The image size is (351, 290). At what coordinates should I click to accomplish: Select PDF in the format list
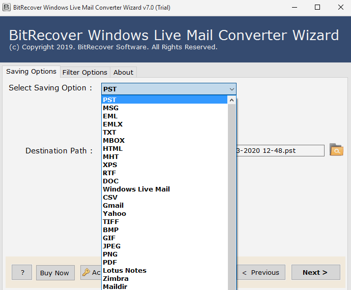click(110, 262)
